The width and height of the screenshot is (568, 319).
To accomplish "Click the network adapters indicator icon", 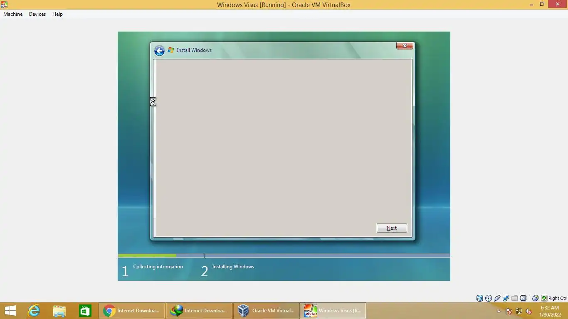I will click(506, 298).
